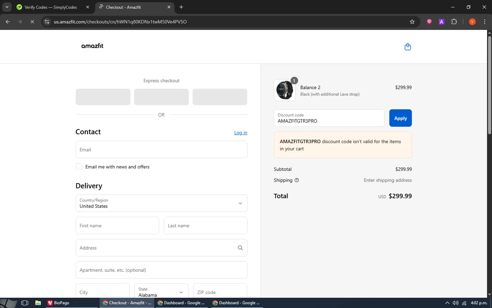Screen dimensions: 492x308
Task: Click the Apply discount button
Action: coord(400,118)
